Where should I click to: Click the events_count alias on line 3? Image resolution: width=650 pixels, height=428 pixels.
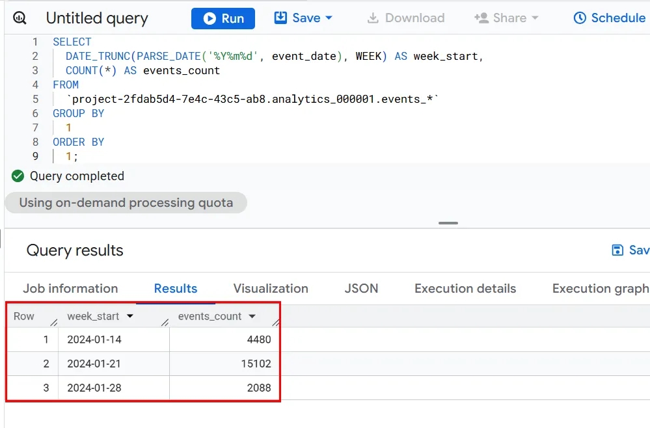pos(182,70)
